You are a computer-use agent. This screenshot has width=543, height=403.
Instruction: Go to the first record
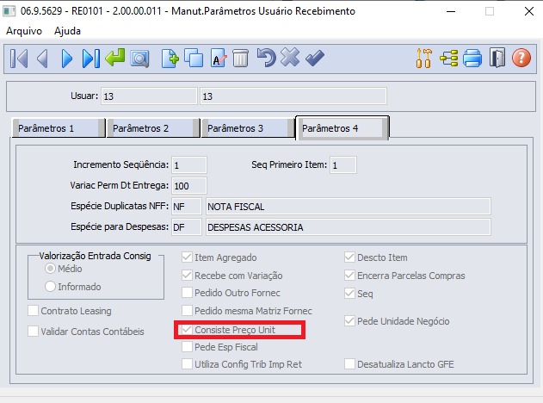tap(19, 59)
